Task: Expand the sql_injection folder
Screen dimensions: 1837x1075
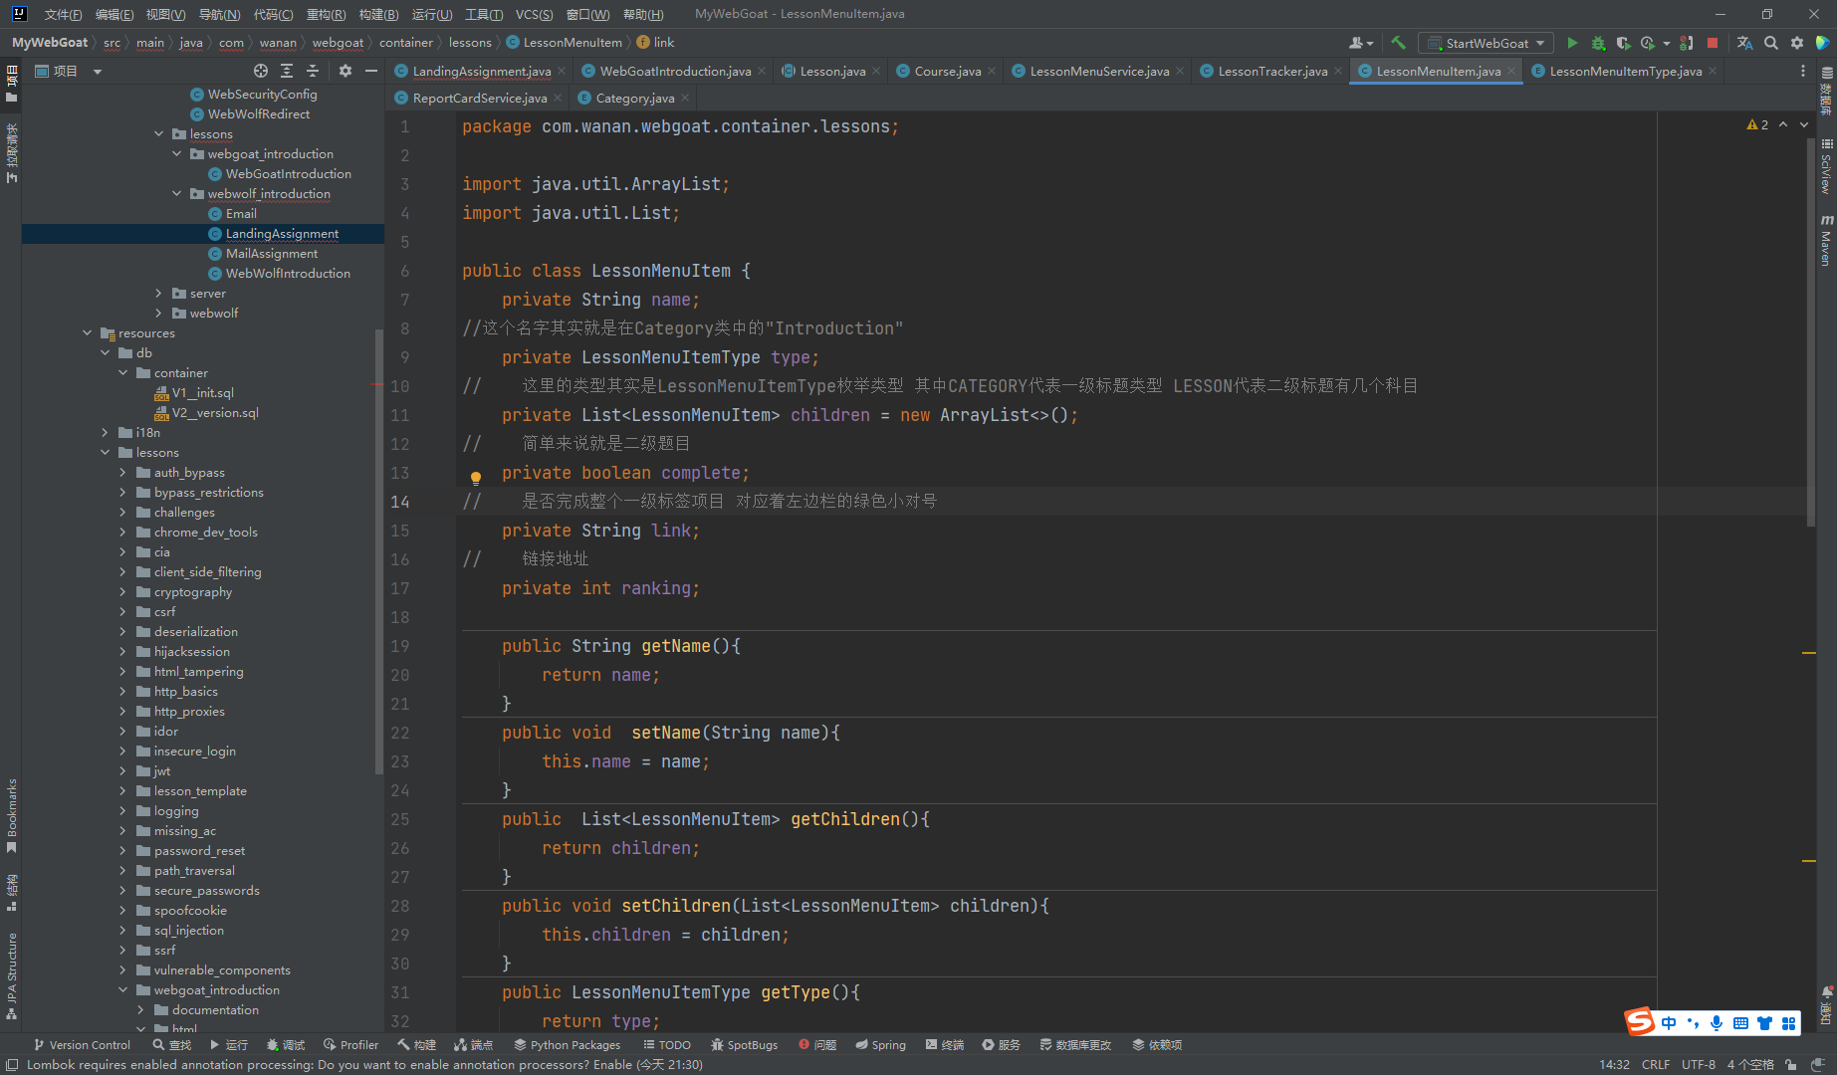Action: 123,930
